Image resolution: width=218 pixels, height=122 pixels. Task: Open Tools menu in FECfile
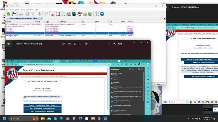pyautogui.click(x=23, y=9)
